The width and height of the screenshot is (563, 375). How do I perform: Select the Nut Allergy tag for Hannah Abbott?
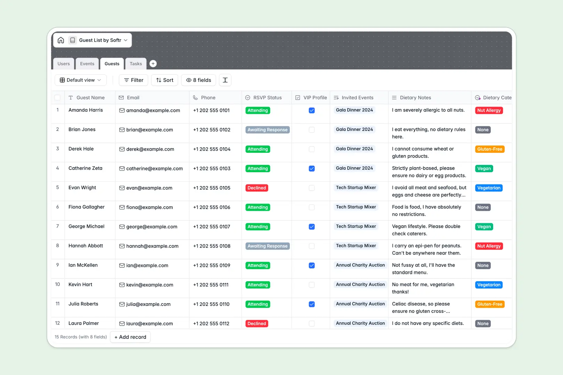489,246
